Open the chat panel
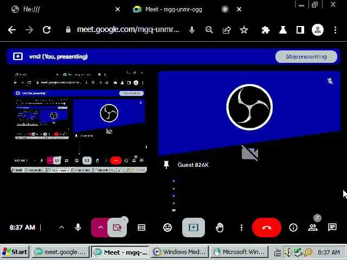 (x=332, y=227)
